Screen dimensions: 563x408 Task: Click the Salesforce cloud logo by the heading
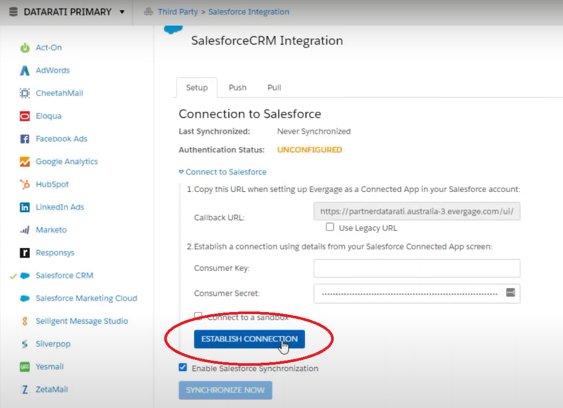(173, 29)
